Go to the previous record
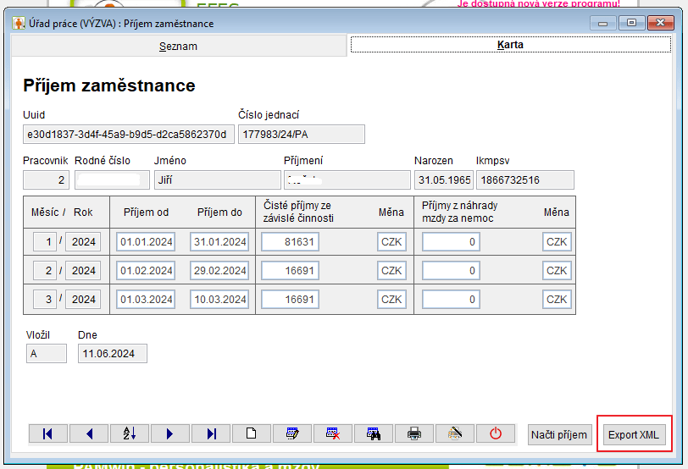Viewport: 688px width, 469px height. (x=89, y=434)
